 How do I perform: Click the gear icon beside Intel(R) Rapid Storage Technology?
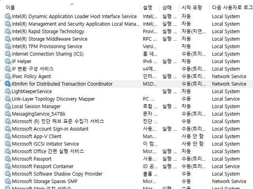click(x=8, y=31)
